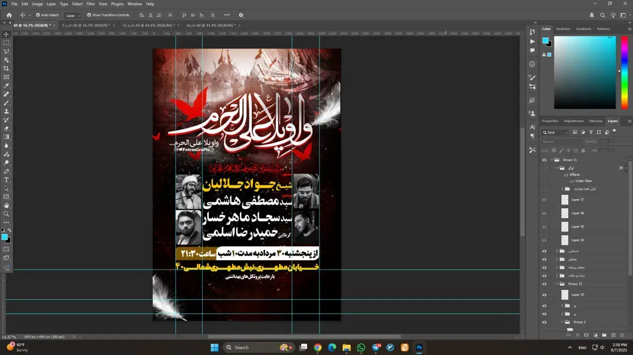This screenshot has height=355, width=633.
Task: Switch to the Swatches tab
Action: (563, 29)
